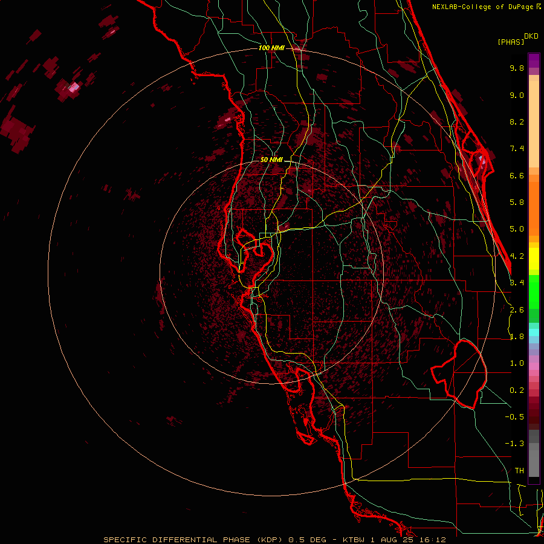
Task: Click the DKD label above the color scale
Action: tap(531, 36)
